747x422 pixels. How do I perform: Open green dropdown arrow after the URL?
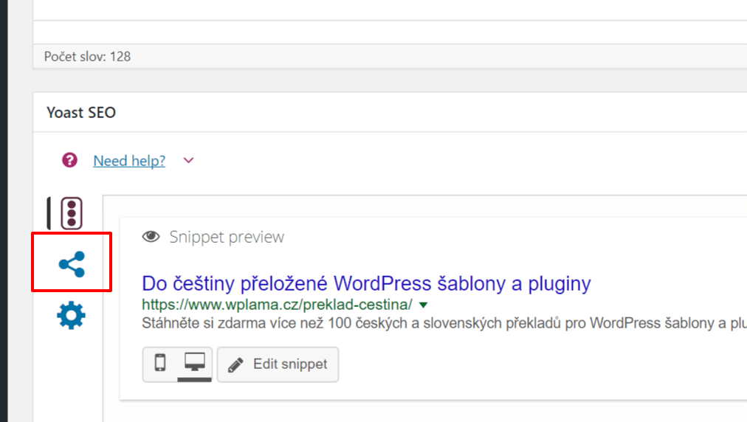click(x=423, y=305)
